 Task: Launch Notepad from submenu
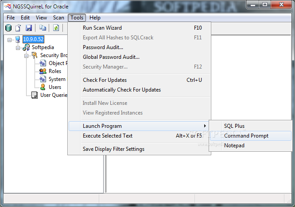point(251,146)
